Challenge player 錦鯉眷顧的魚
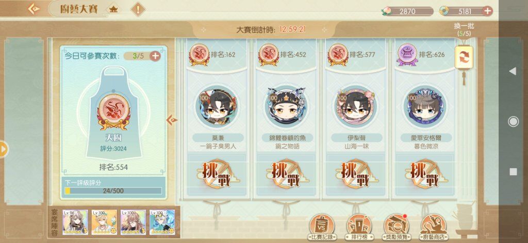Viewport: 528px width, 243px height. point(287,174)
